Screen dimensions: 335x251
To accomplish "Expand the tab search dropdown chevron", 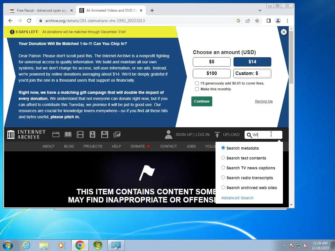I will pyautogui.click(x=260, y=10).
